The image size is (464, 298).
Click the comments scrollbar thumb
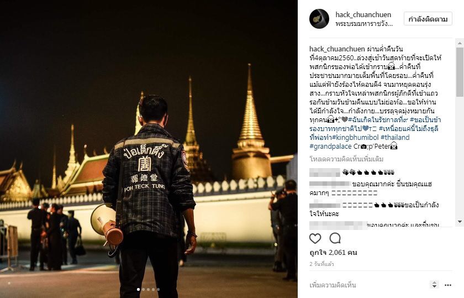460,72
